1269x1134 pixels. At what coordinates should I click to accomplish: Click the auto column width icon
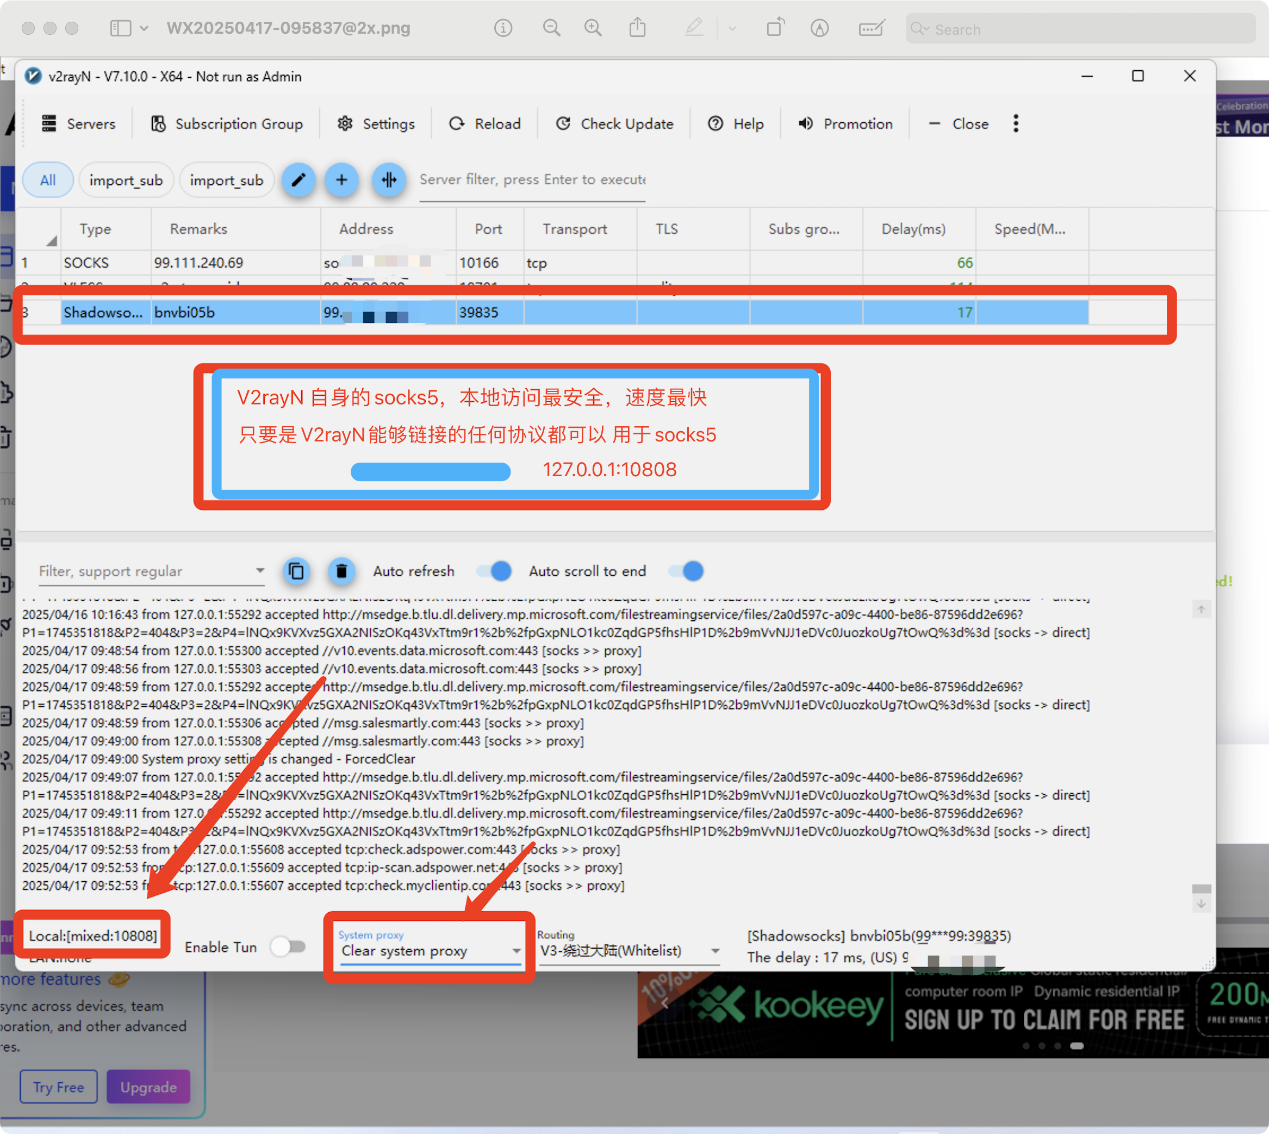389,180
